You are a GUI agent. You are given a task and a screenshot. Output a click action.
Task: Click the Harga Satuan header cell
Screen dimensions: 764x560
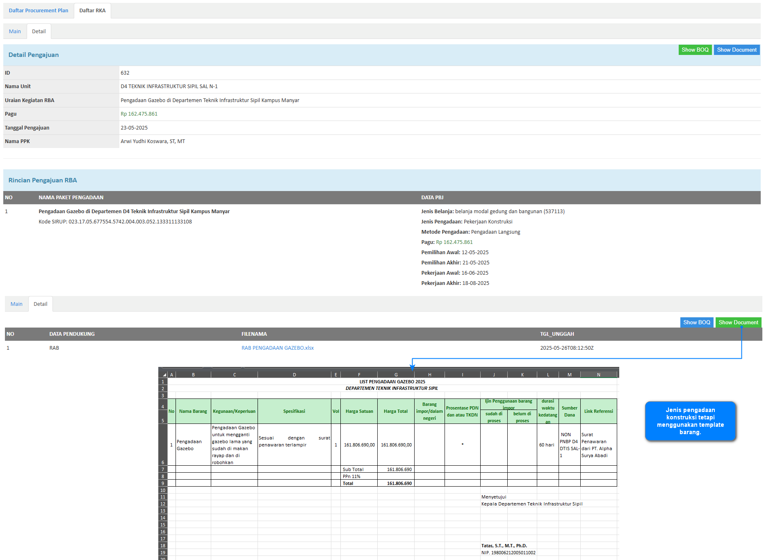[x=359, y=411]
